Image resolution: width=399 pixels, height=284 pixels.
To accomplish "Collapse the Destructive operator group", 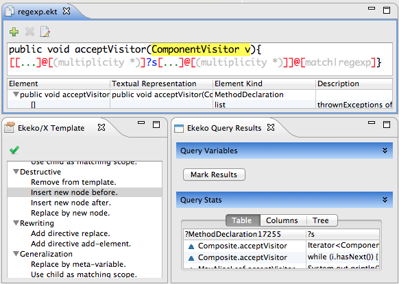I will [16, 172].
